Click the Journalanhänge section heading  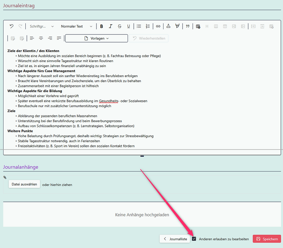[x=21, y=167]
